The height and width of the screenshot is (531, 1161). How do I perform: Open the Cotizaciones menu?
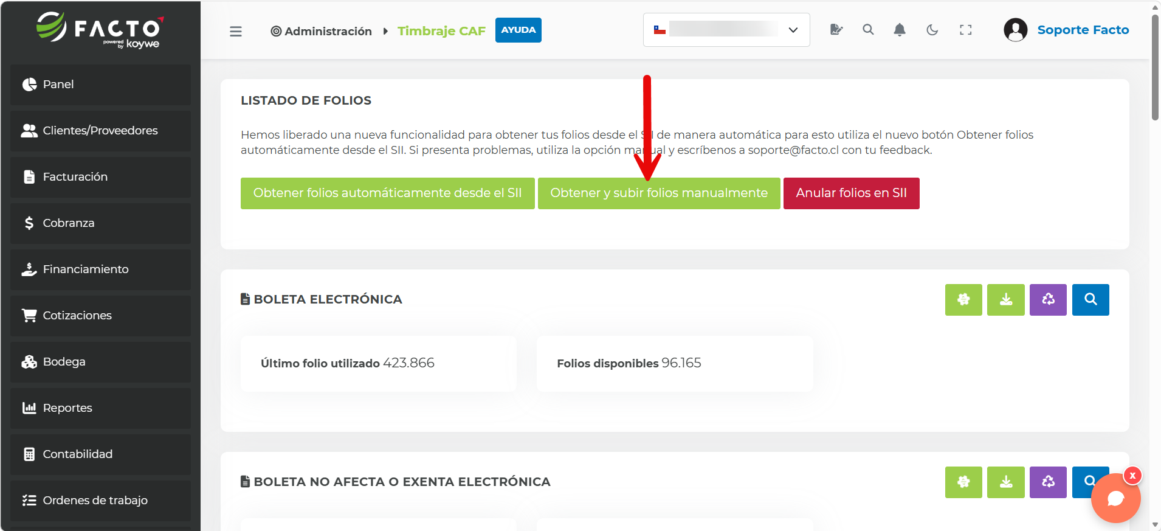100,316
